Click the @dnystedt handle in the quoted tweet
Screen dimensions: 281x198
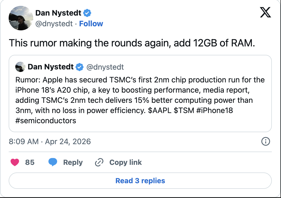[x=105, y=67]
